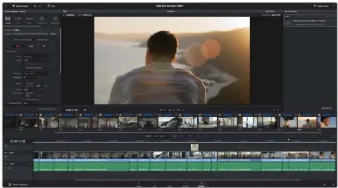Select the first clip thumbnail in the clip strip

click(10, 122)
